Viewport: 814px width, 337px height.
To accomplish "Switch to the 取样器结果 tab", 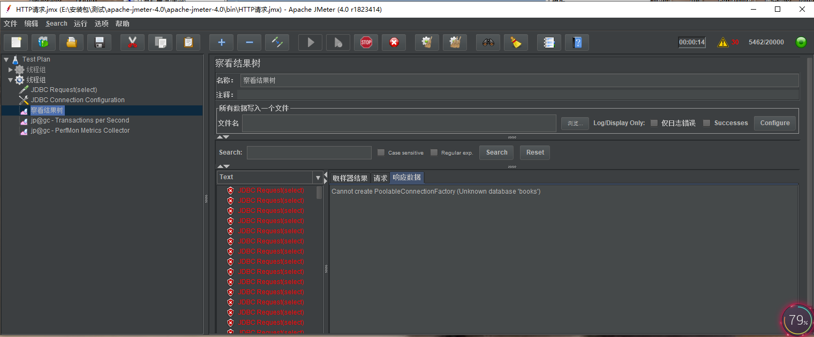I will pyautogui.click(x=350, y=178).
